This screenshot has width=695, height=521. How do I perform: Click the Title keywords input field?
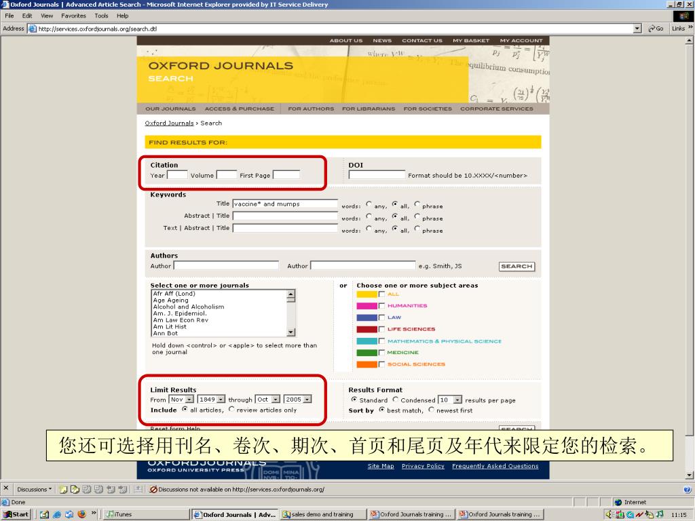pos(285,204)
